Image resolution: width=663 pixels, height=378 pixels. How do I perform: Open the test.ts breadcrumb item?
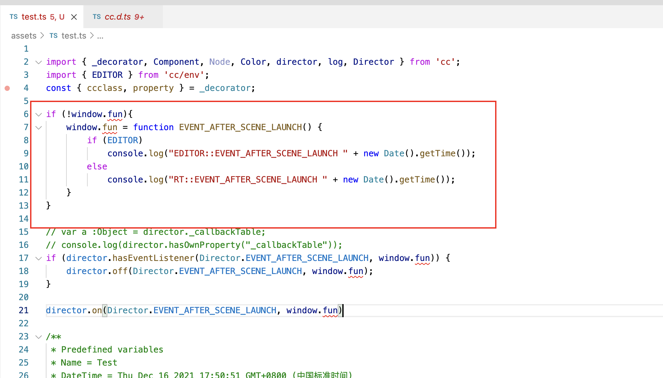[x=74, y=36]
